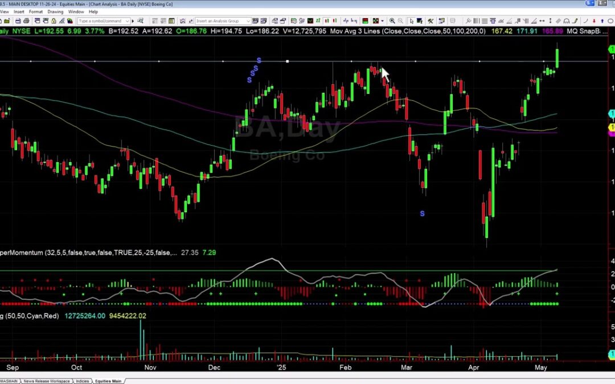Click the '25 label on the time axis

coord(281,368)
